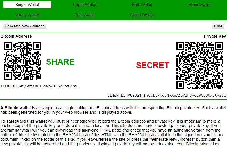
Task: Open the Split Wallet tab
Action: pos(84,15)
